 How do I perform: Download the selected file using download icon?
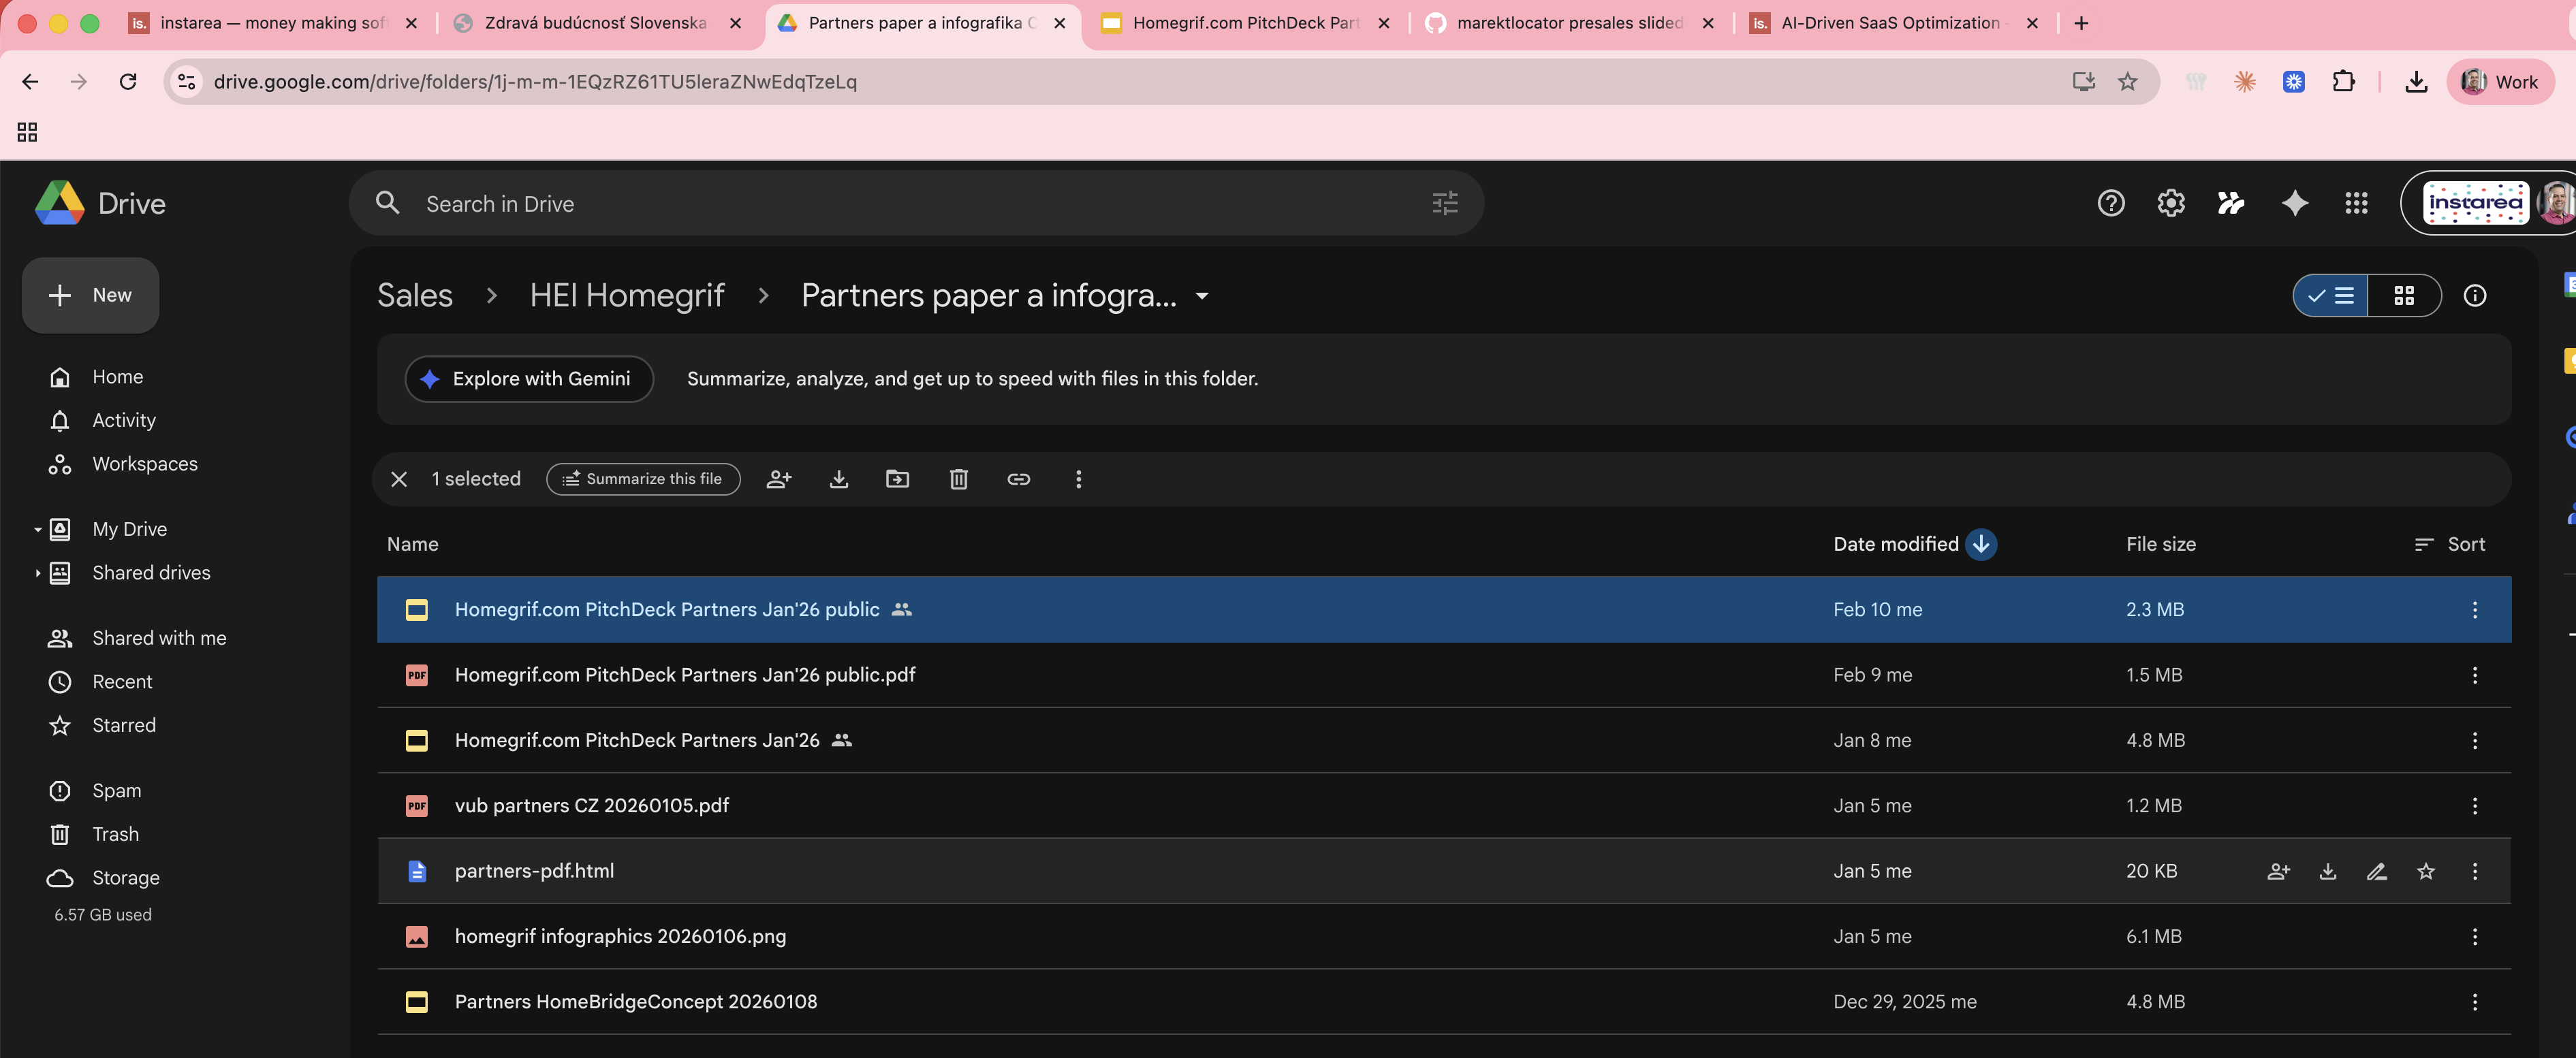coord(838,479)
